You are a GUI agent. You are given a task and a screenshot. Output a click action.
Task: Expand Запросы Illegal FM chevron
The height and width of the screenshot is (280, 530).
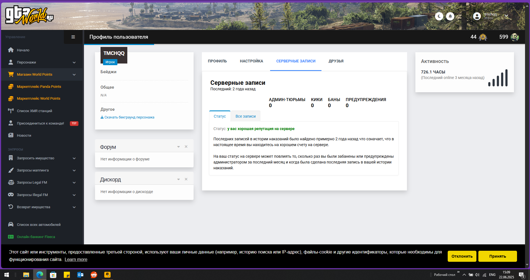pyautogui.click(x=74, y=195)
